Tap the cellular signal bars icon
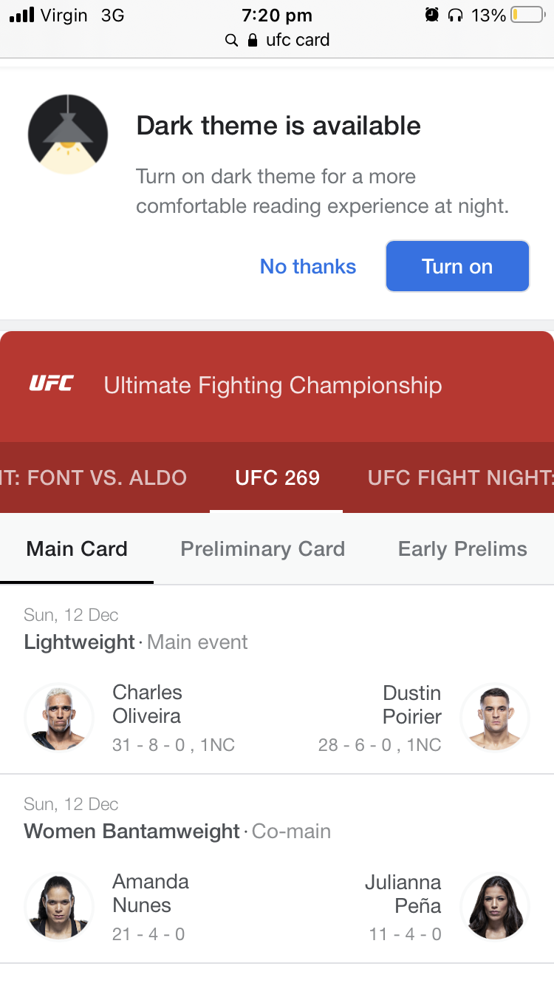The height and width of the screenshot is (986, 554). (22, 15)
